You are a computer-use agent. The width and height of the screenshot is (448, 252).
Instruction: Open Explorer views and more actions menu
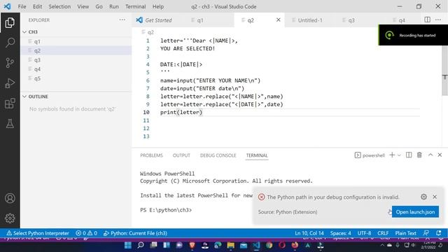point(122,20)
